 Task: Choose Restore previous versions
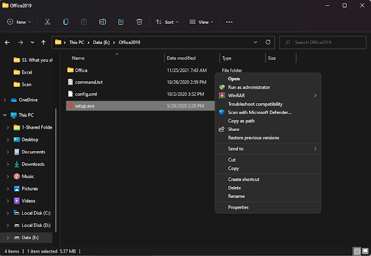pos(268,138)
